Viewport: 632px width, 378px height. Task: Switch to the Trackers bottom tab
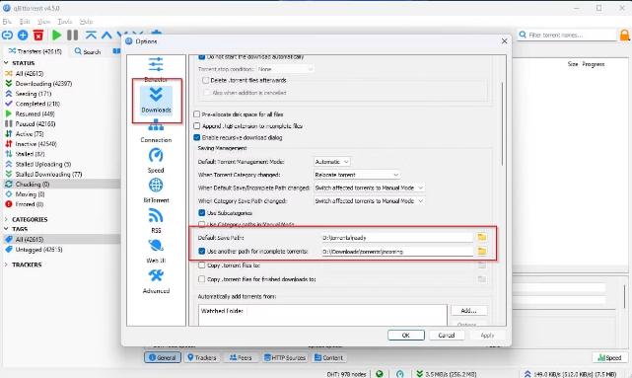pyautogui.click(x=201, y=357)
